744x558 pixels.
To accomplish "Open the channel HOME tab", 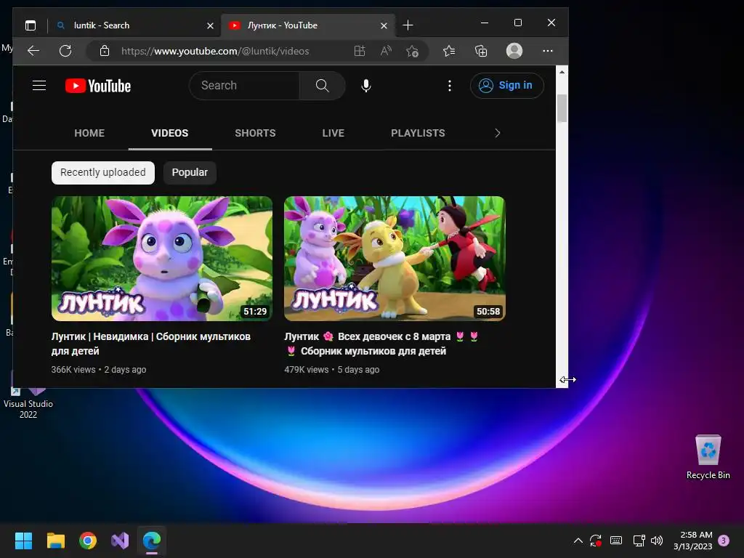I will (x=89, y=133).
